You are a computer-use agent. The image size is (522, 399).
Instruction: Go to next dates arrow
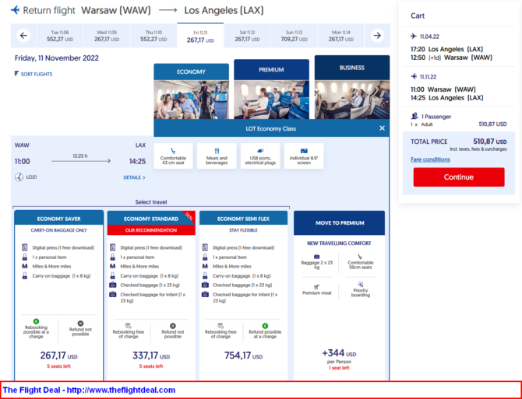coord(377,36)
